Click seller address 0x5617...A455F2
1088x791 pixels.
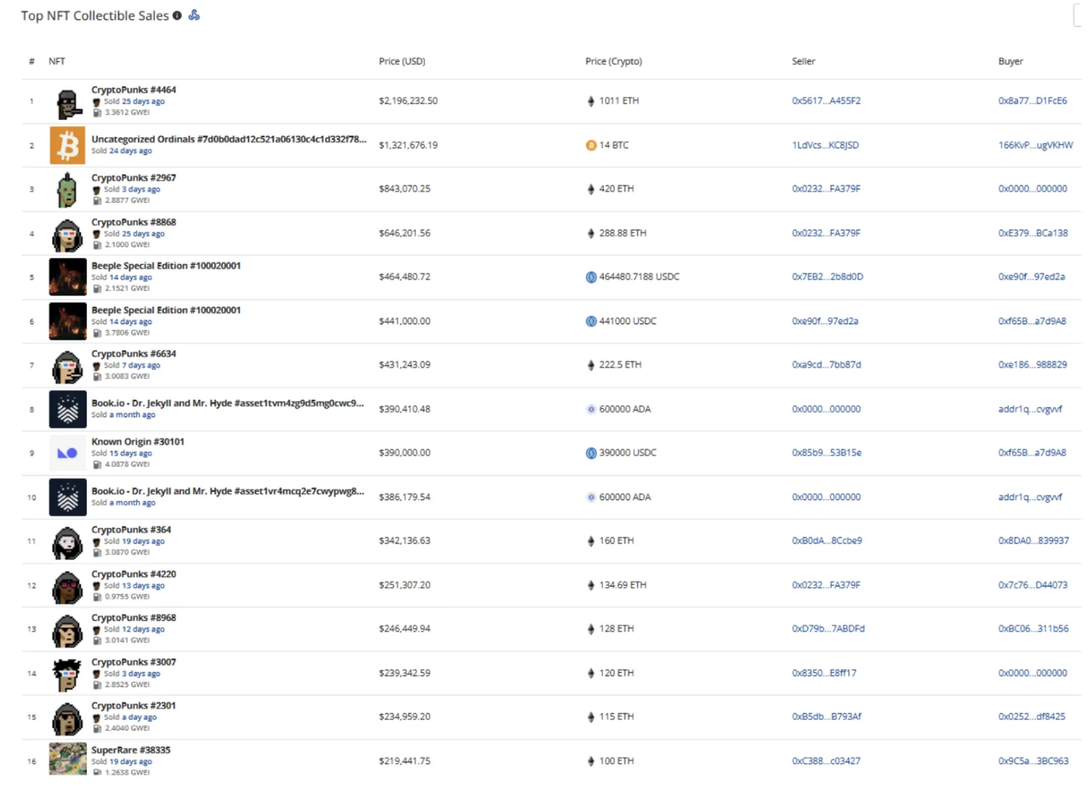[826, 101]
